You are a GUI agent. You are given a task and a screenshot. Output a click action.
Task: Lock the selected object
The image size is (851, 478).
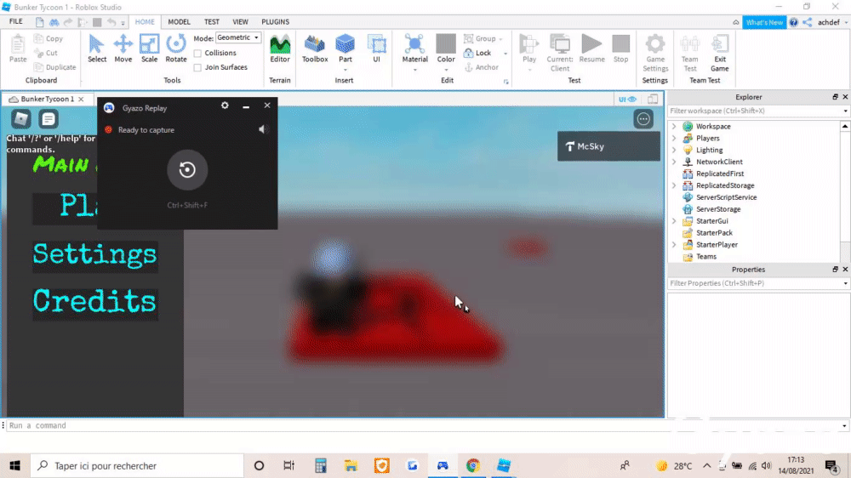pyautogui.click(x=477, y=53)
